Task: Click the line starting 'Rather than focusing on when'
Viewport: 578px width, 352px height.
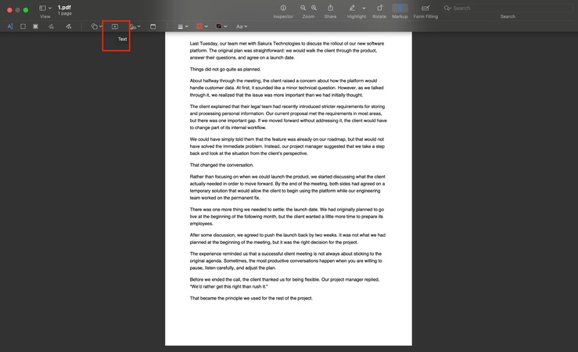Action: [288, 177]
